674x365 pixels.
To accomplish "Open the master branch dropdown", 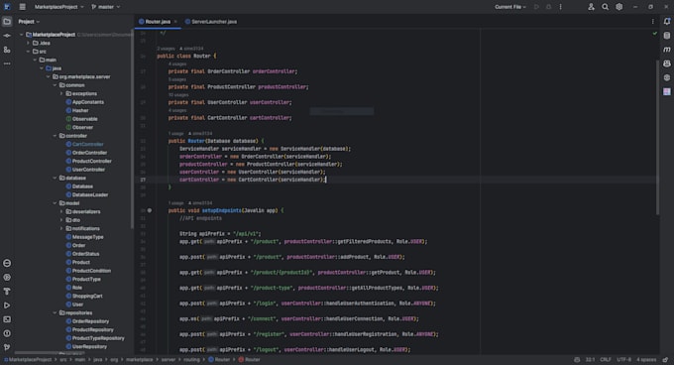I will coord(106,7).
